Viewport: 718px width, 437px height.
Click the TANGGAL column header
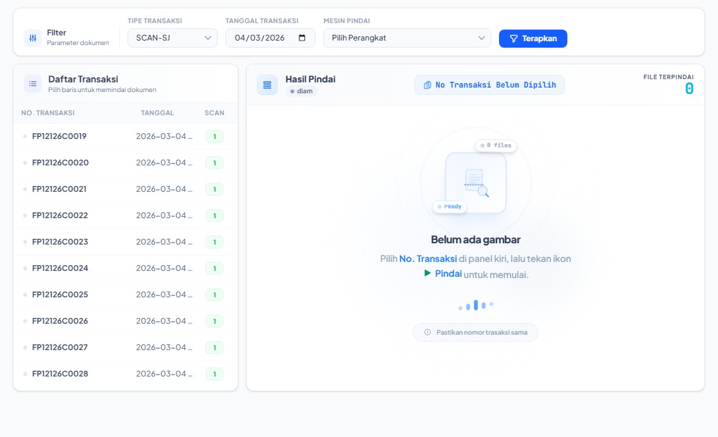157,113
